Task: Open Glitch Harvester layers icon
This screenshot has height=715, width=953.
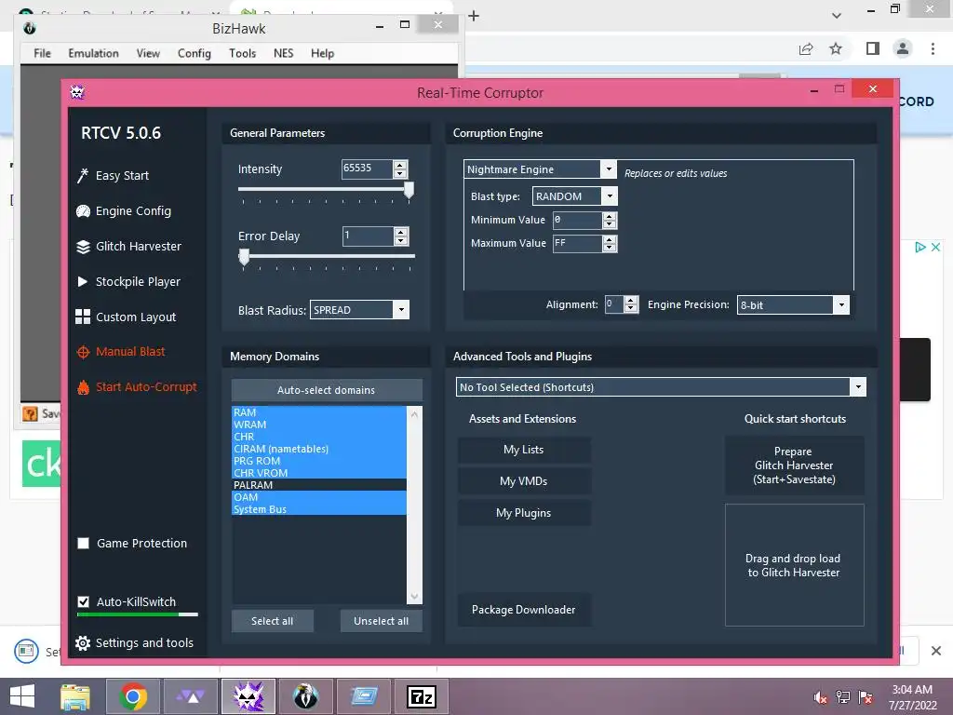Action: (x=83, y=246)
